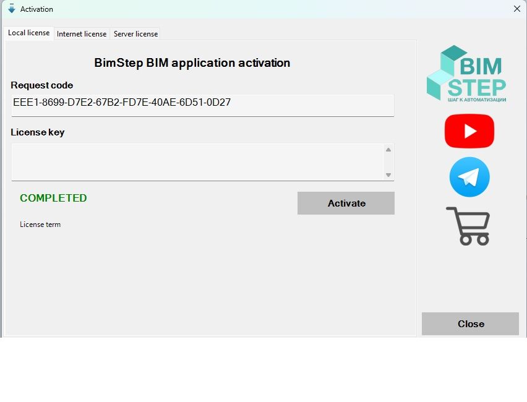Click the Request code label

coord(42,85)
